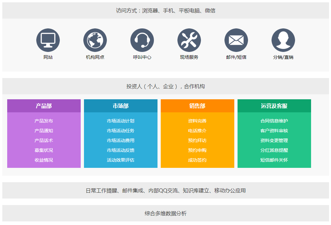Open the 产品发布 link
This screenshot has height=225, width=331.
click(x=44, y=121)
